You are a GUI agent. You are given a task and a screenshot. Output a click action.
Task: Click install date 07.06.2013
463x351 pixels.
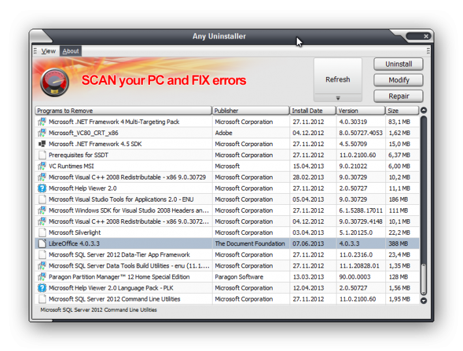pyautogui.click(x=308, y=244)
